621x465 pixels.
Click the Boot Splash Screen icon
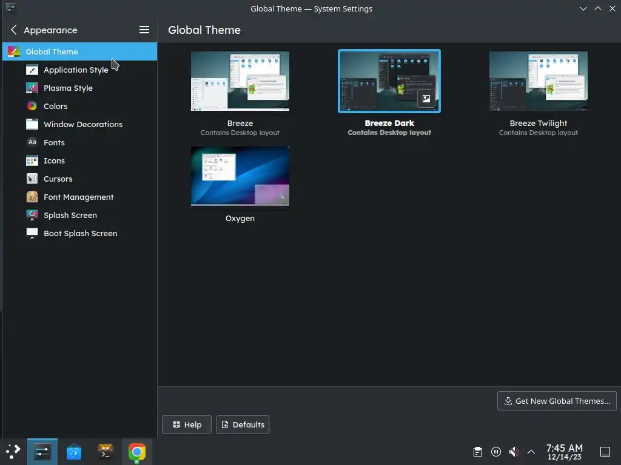32,233
